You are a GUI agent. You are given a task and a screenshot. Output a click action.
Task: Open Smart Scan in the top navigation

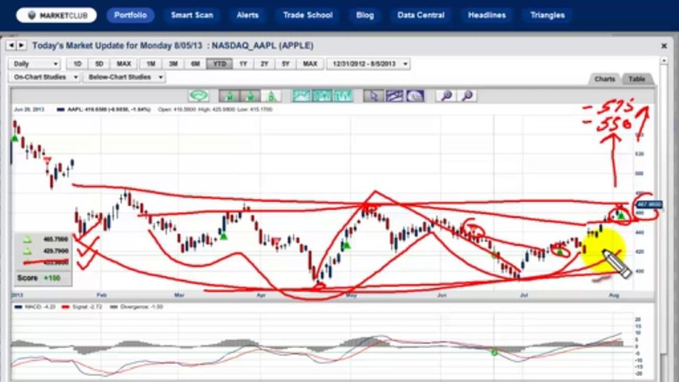point(192,15)
